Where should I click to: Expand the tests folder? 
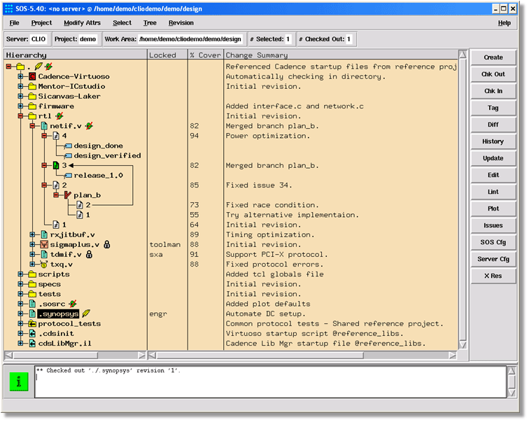(x=20, y=294)
